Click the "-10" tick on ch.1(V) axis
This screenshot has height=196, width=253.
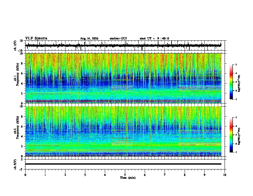[20, 51]
